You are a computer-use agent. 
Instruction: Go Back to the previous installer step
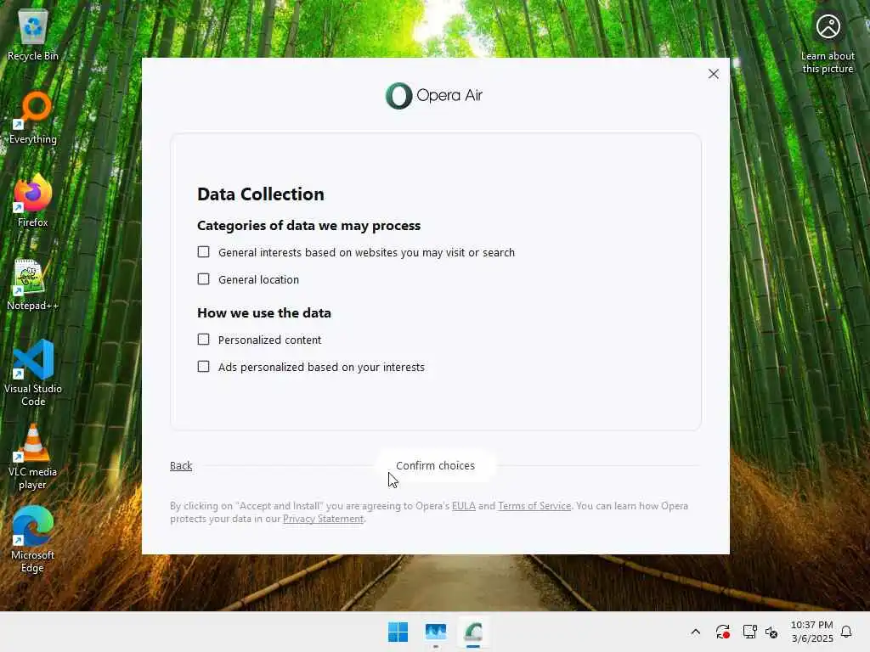coord(181,466)
